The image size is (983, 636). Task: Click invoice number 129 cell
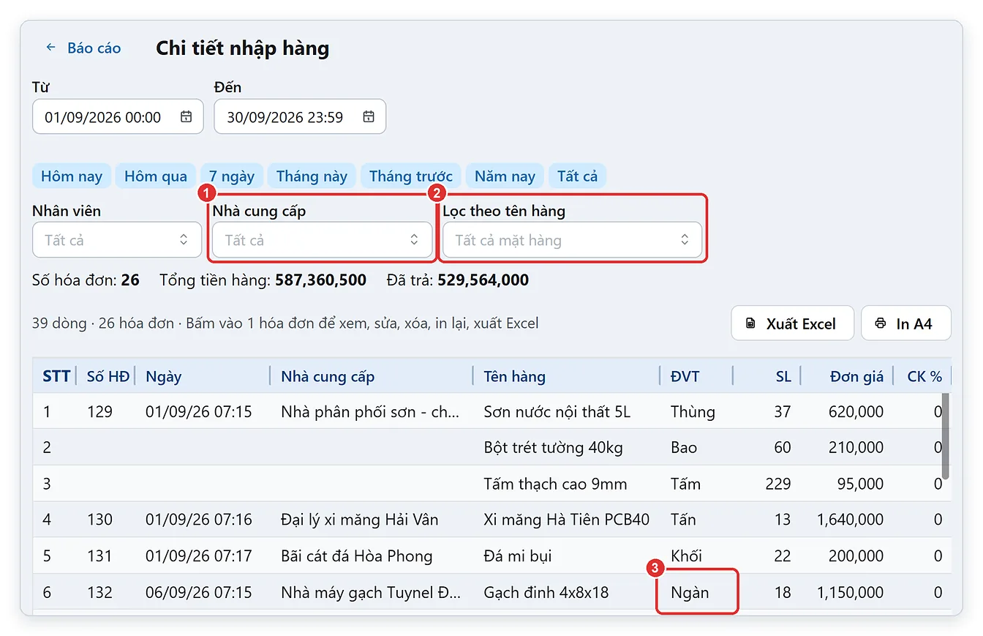pyautogui.click(x=99, y=412)
